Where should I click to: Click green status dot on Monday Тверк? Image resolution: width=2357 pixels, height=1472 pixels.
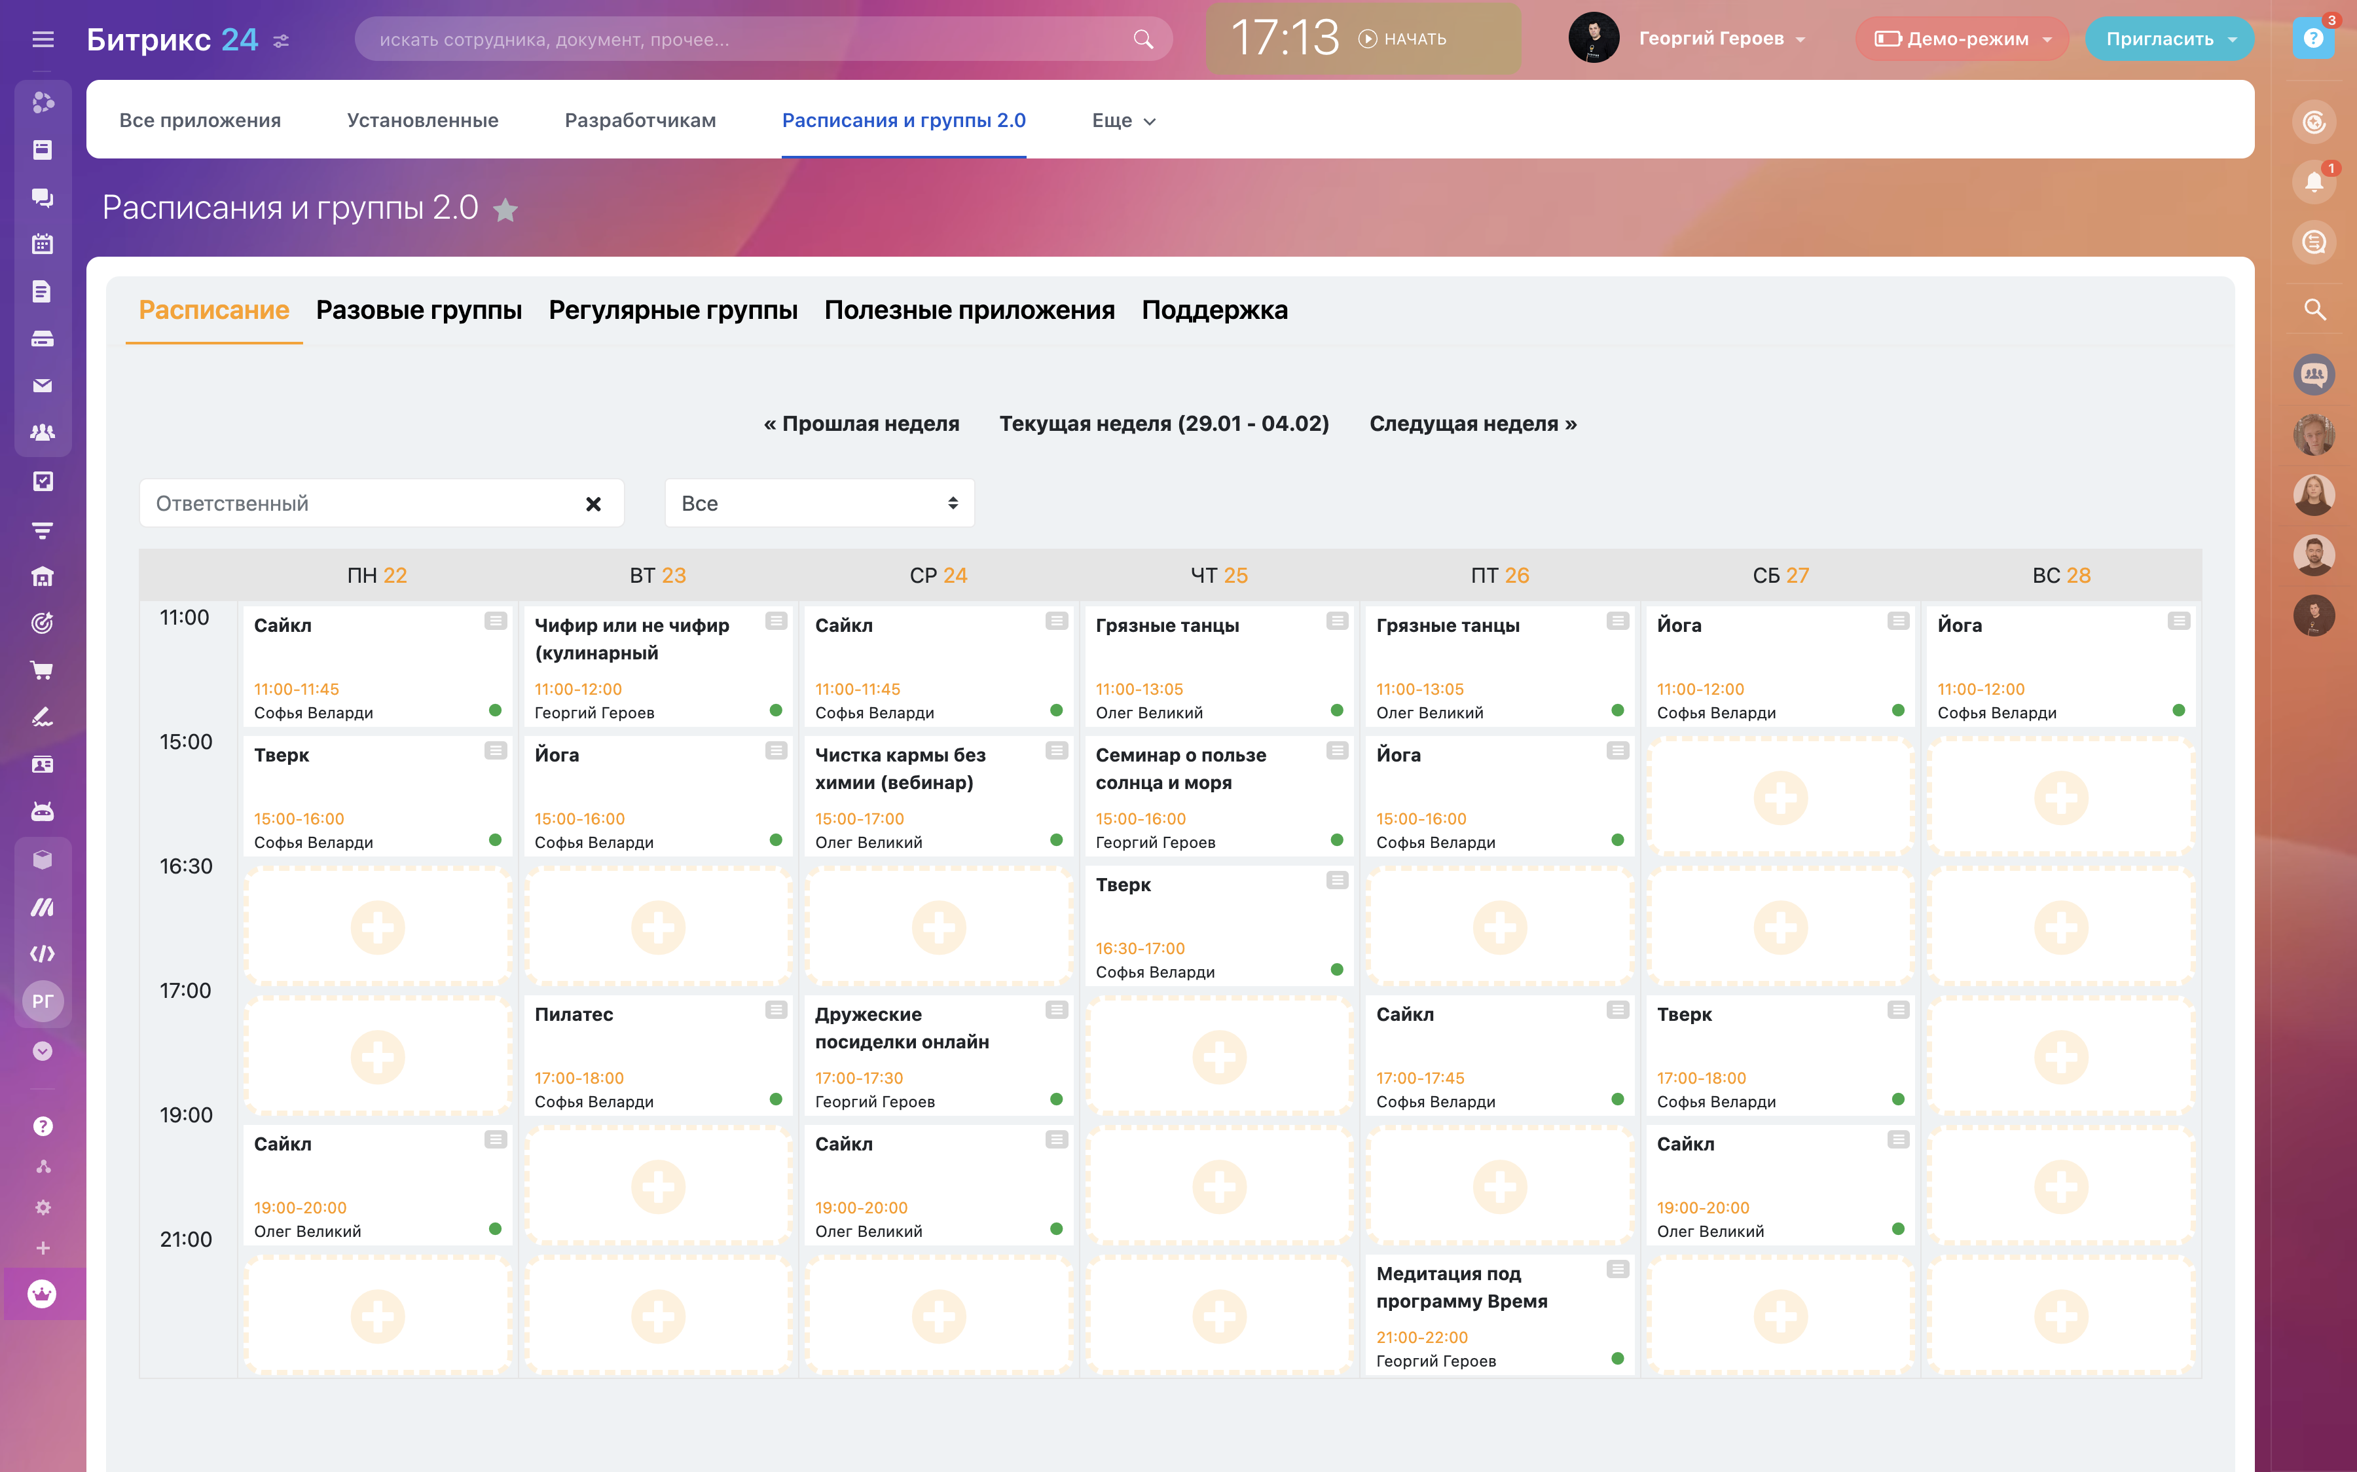[x=496, y=840]
